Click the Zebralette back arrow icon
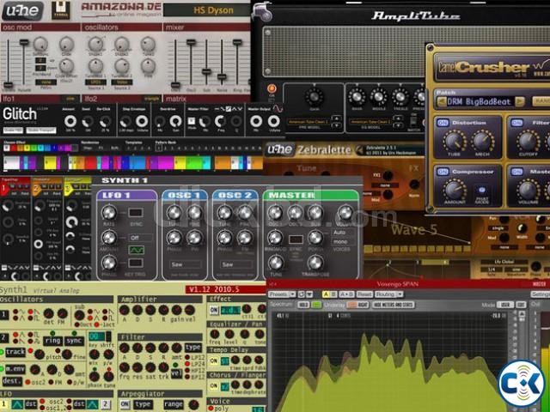The width and height of the screenshot is (550, 412). tap(359, 150)
